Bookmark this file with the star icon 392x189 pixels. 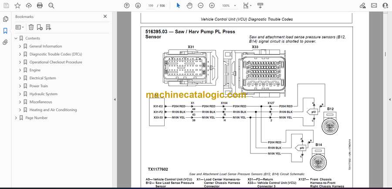point(17,6)
